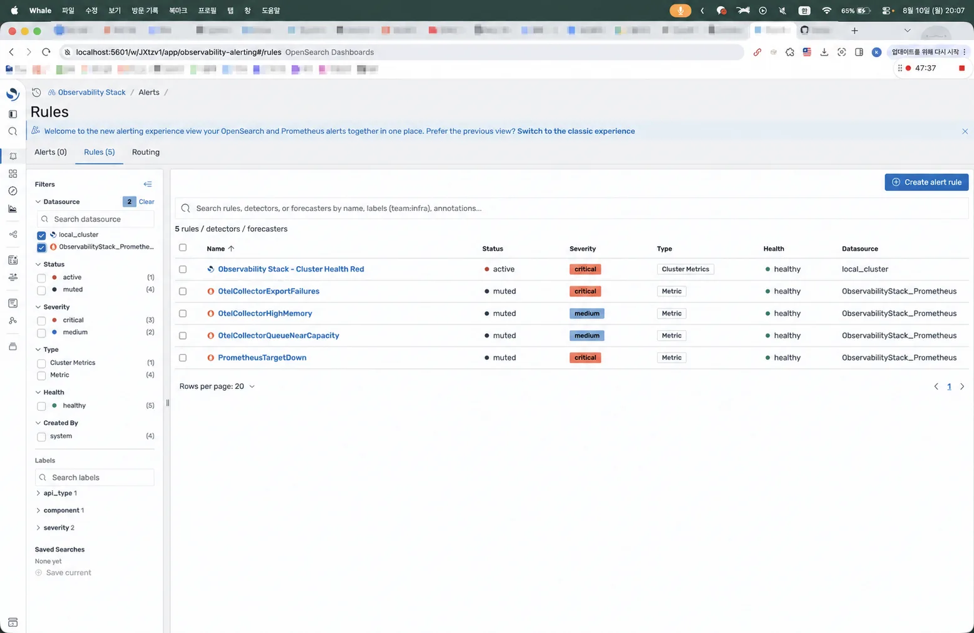Select the PrometheusTargetDown row checkbox
This screenshot has width=974, height=633.
183,358
